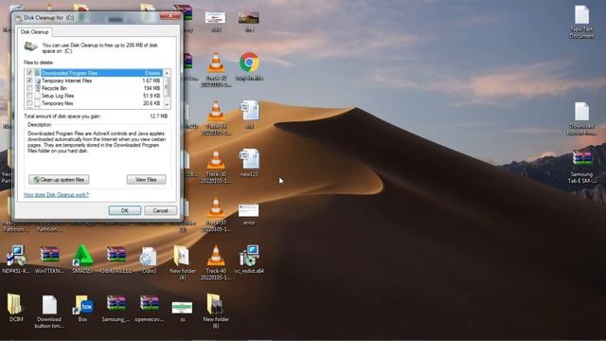The width and height of the screenshot is (606, 341).
Task: Tick the Temporary files checkbox
Action: (29, 103)
